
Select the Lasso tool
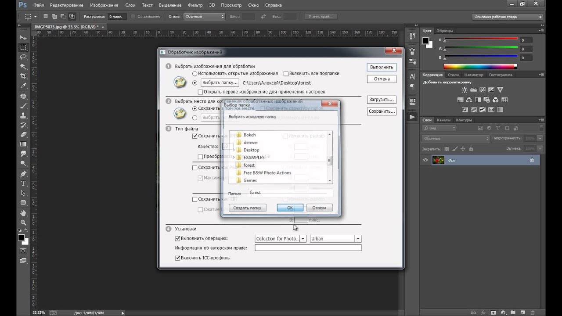coord(23,57)
